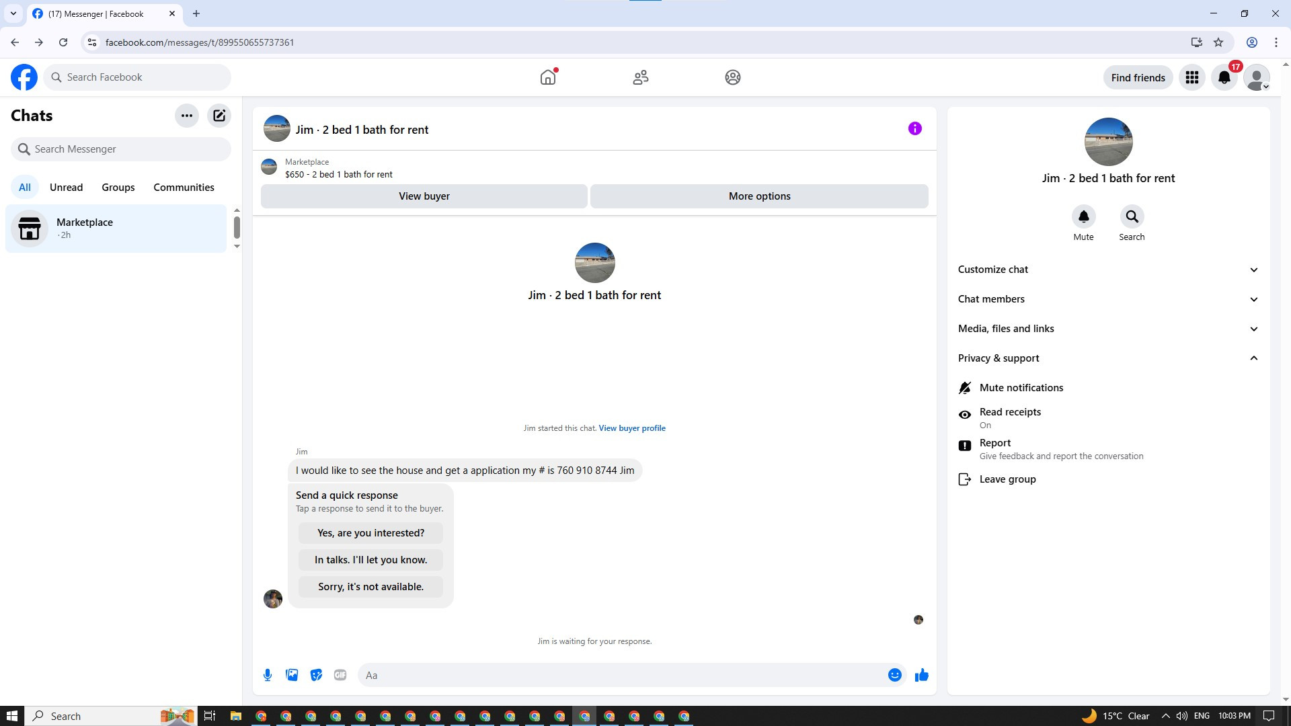Record a voice clip with microphone icon
The width and height of the screenshot is (1291, 726).
268,675
